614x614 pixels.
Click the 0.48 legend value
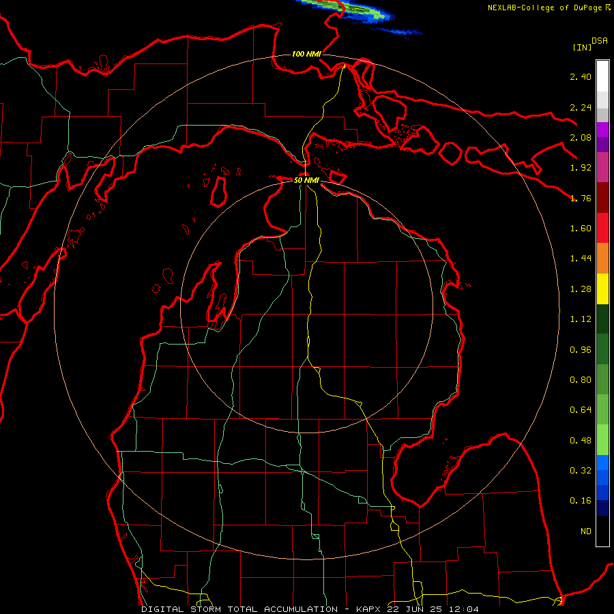point(581,441)
